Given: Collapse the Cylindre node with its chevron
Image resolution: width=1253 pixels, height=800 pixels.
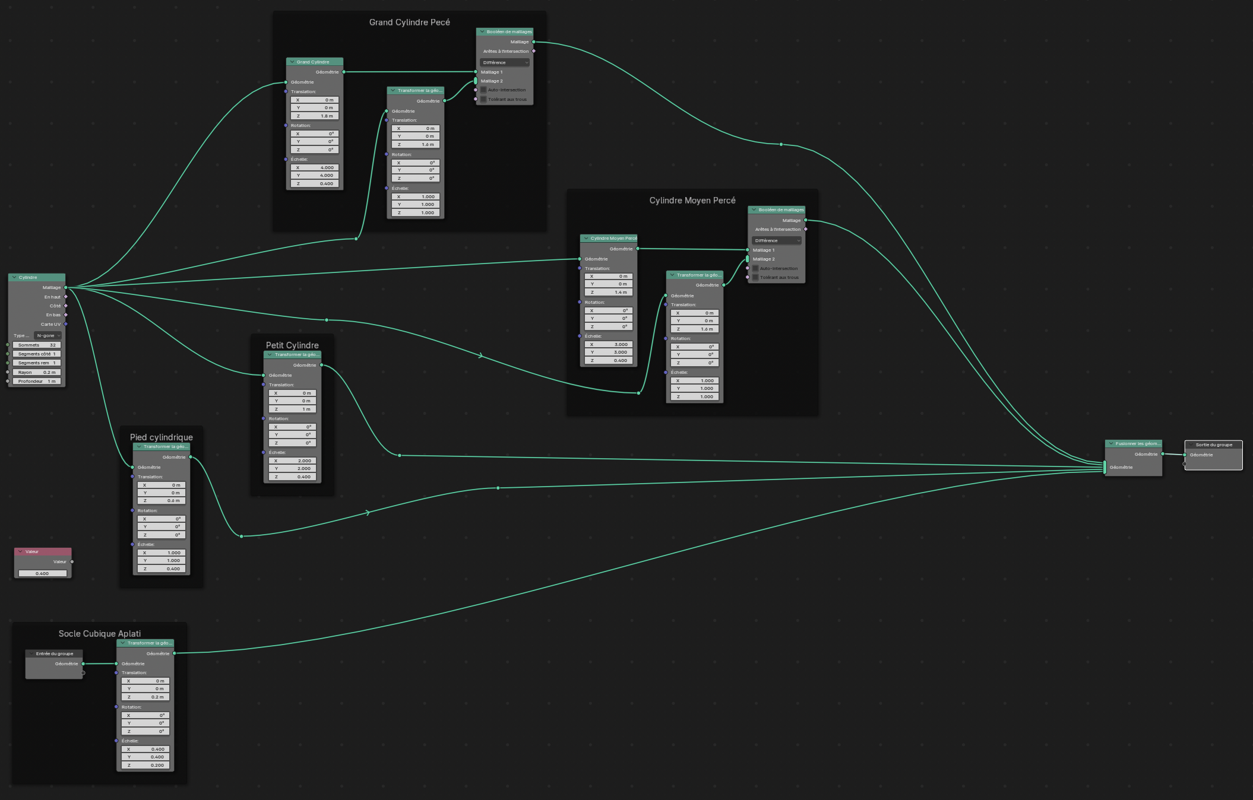Looking at the screenshot, I should point(14,277).
